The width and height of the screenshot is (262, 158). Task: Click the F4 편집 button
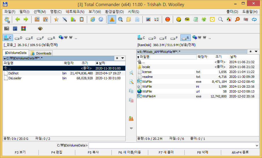point(57,152)
